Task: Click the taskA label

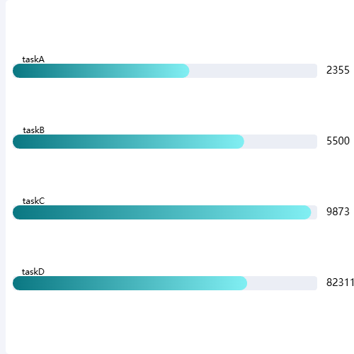Action: 33,59
